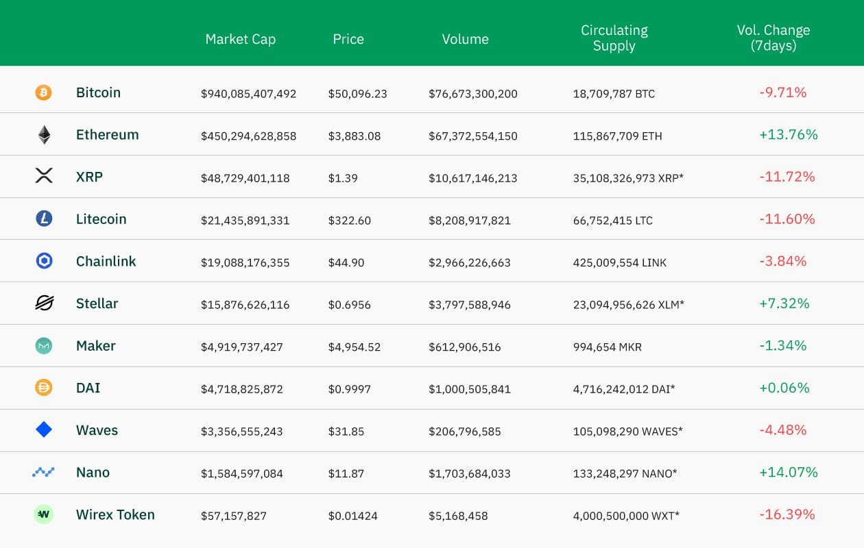Select the Ethereum diamond logo
Viewport: 864px width, 548px height.
coord(44,135)
